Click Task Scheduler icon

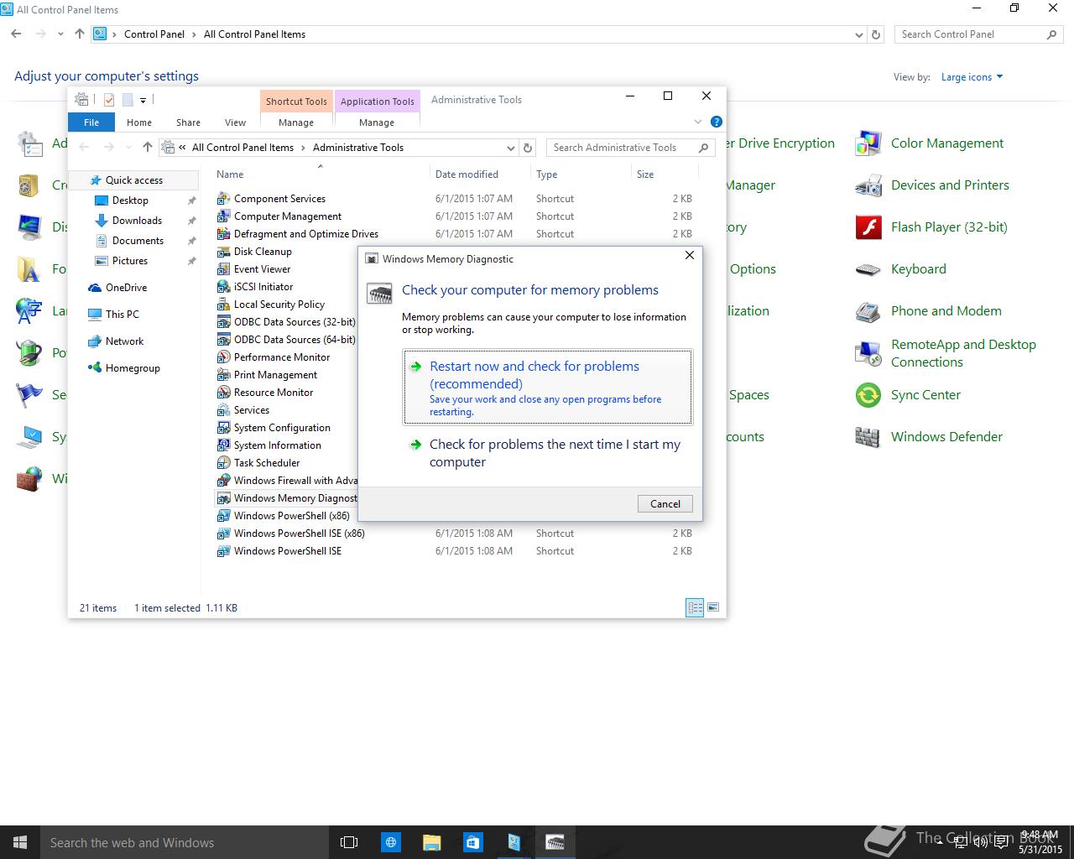pyautogui.click(x=223, y=463)
